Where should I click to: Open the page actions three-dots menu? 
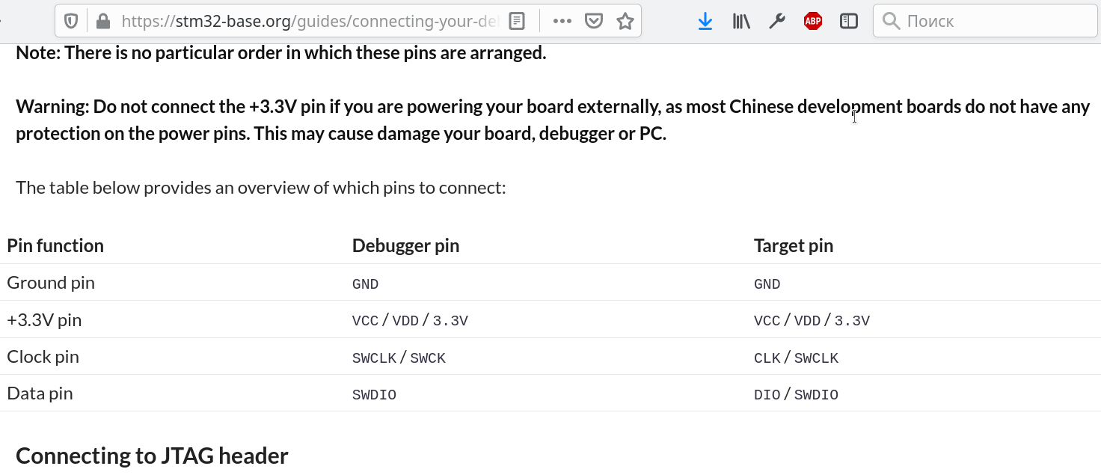point(562,22)
